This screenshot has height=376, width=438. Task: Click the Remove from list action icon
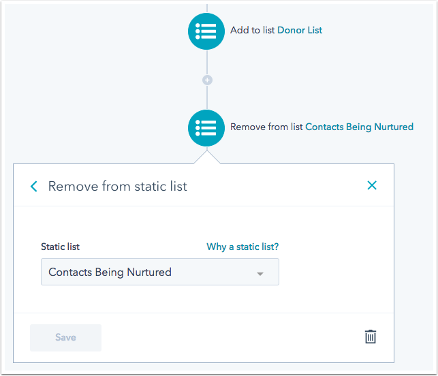(206, 128)
